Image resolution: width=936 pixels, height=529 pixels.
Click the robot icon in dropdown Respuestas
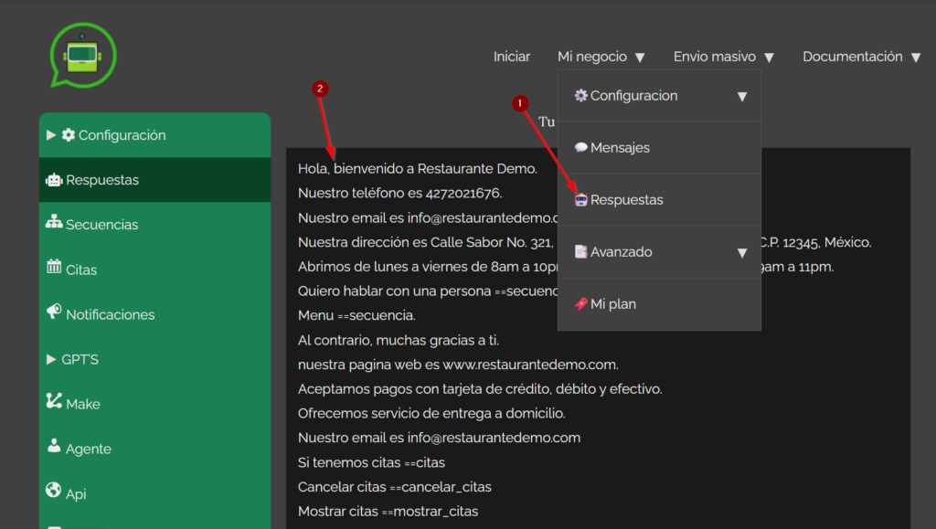580,199
